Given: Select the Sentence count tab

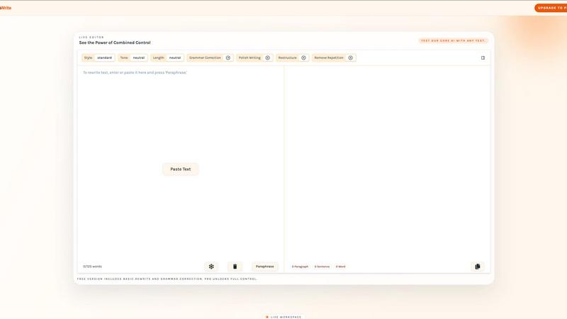Looking at the screenshot, I should pos(322,267).
